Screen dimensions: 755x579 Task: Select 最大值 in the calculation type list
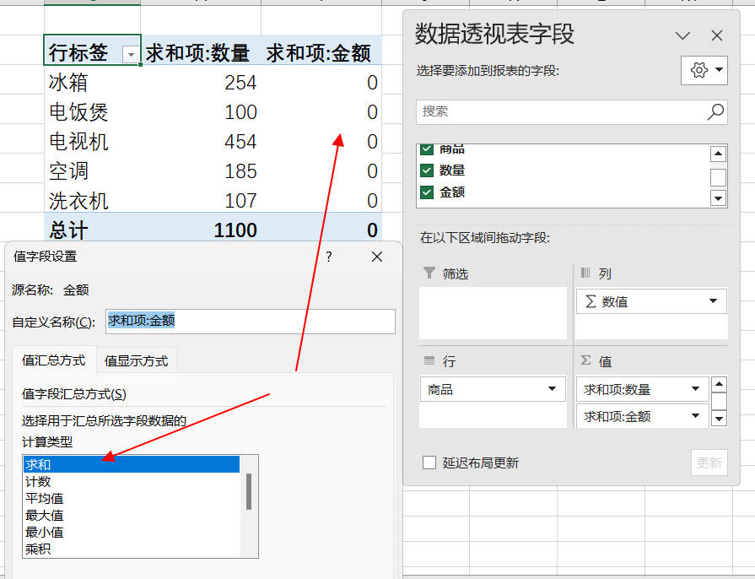[x=132, y=515]
